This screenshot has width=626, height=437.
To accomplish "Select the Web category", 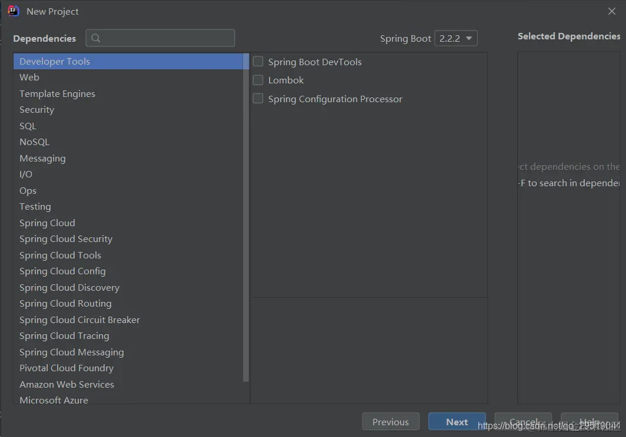I will pyautogui.click(x=128, y=78).
